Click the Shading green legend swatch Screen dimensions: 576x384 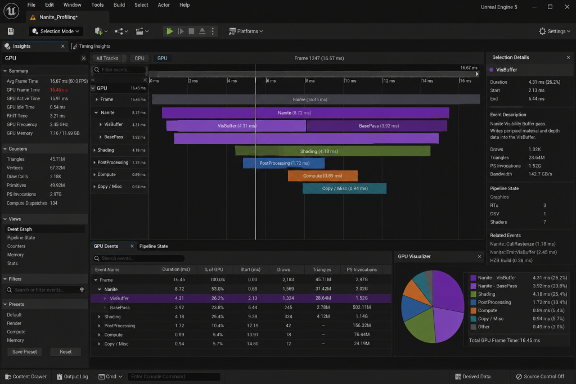coord(474,295)
